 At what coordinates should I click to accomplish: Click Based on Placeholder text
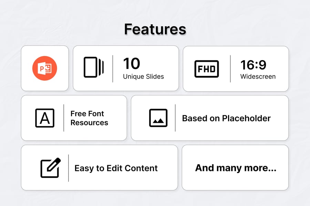[226, 118]
